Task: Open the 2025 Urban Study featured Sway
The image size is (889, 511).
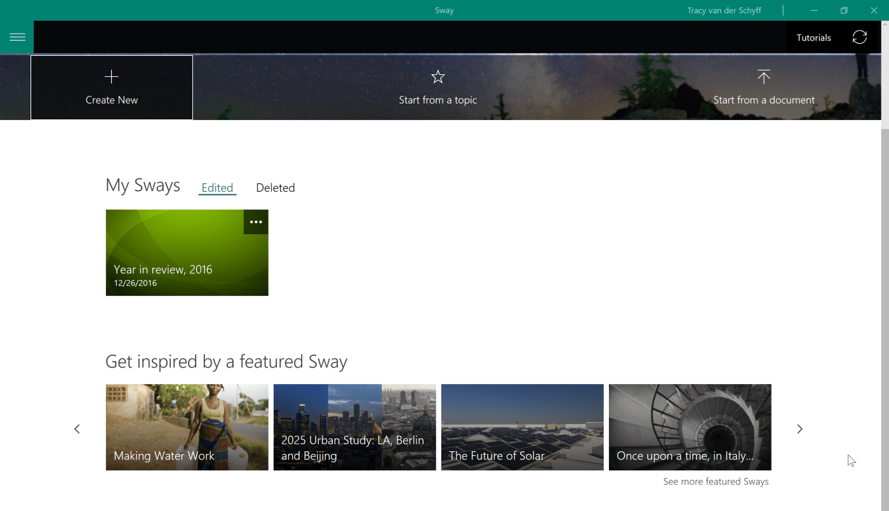Action: (354, 427)
